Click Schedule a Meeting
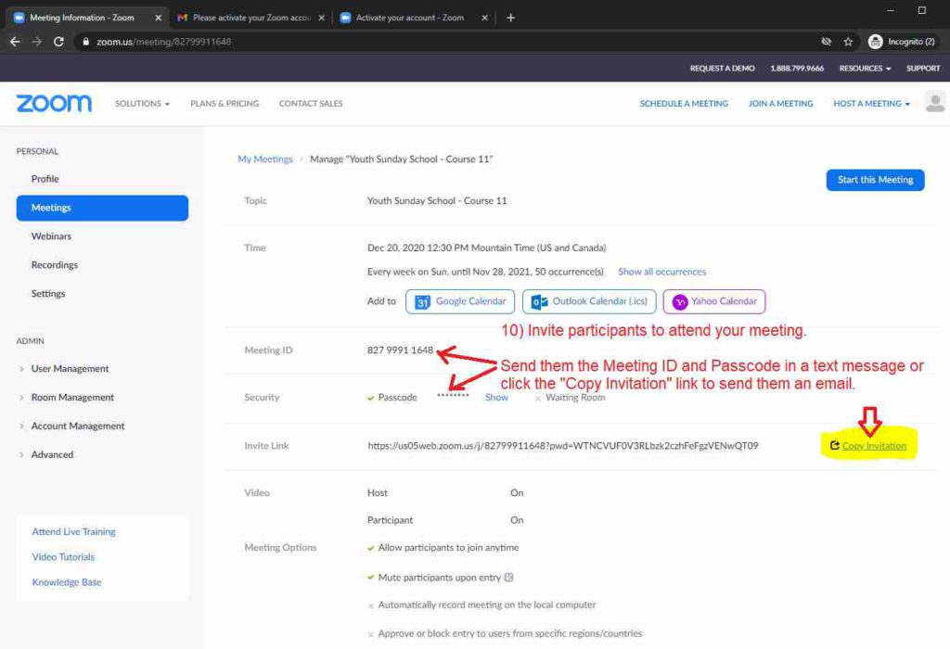The width and height of the screenshot is (950, 649). coord(684,104)
